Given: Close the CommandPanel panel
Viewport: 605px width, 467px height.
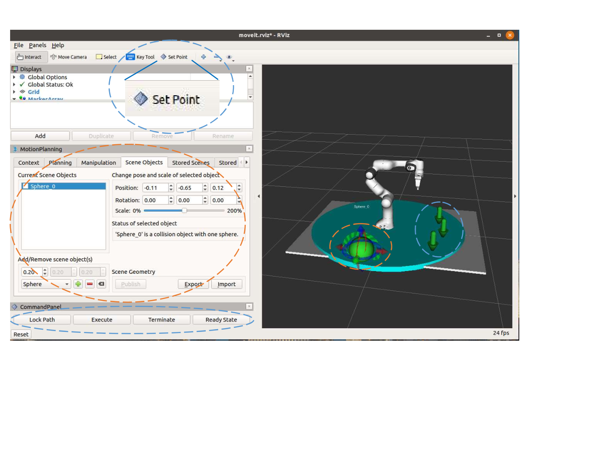Looking at the screenshot, I should (249, 306).
